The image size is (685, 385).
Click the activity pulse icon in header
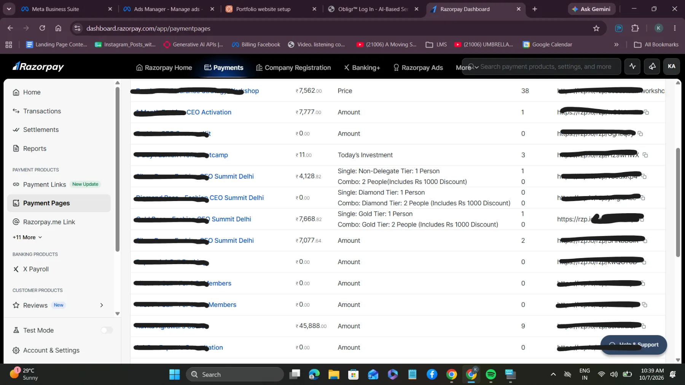(x=632, y=67)
